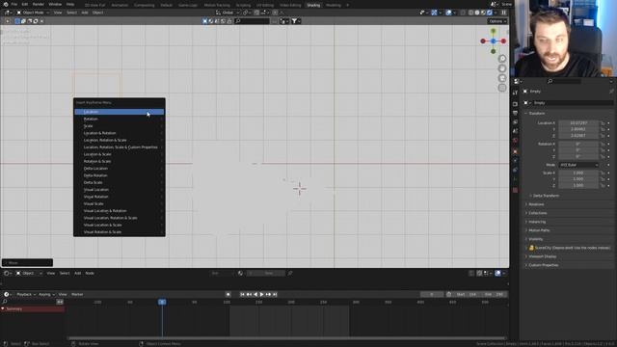Click the outliner filter funnel icon
The width and height of the screenshot is (617, 347).
[x=294, y=21]
